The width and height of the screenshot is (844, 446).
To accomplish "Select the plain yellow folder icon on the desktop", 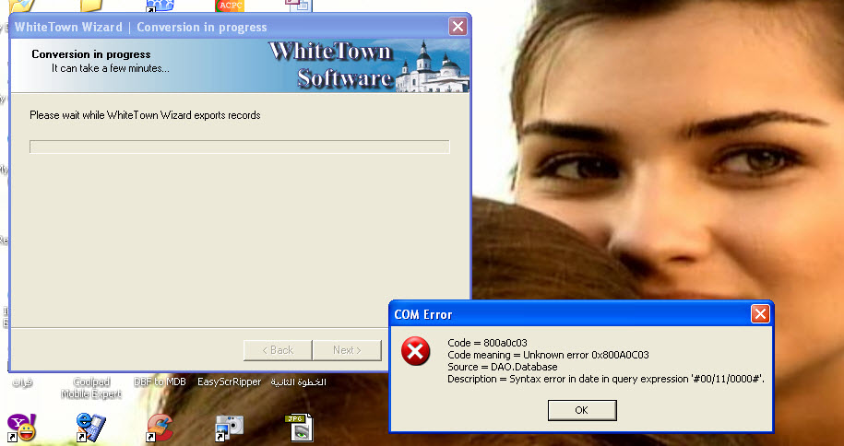I will tap(91, 6).
